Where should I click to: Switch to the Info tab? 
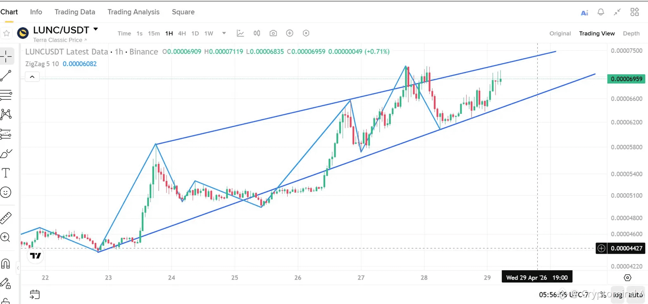36,12
